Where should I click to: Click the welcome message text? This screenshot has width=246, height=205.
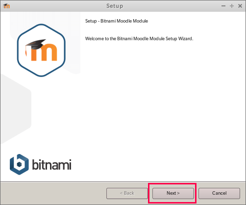click(139, 39)
